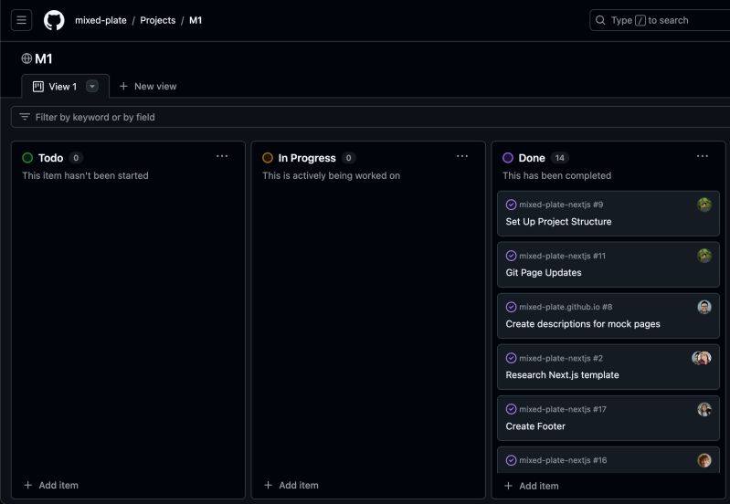Open Research Next.js template issue

[563, 375]
